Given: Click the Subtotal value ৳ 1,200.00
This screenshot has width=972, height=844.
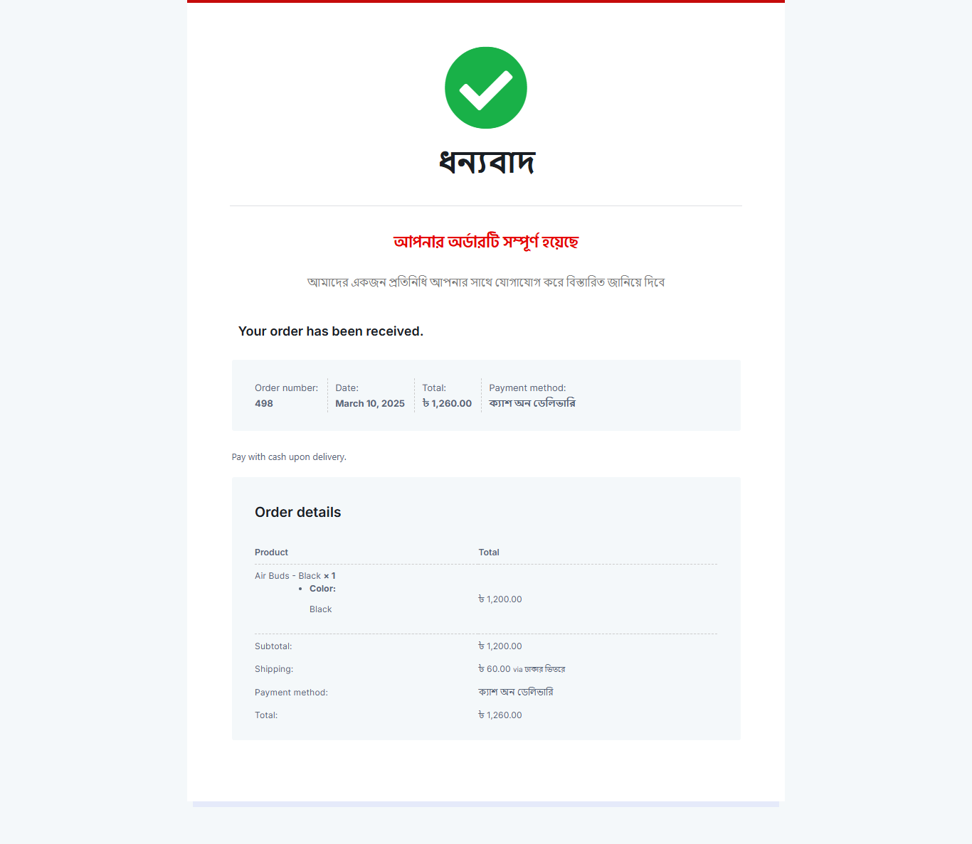Looking at the screenshot, I should [500, 646].
